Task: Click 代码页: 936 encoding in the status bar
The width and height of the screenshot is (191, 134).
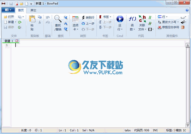Action: [142, 130]
